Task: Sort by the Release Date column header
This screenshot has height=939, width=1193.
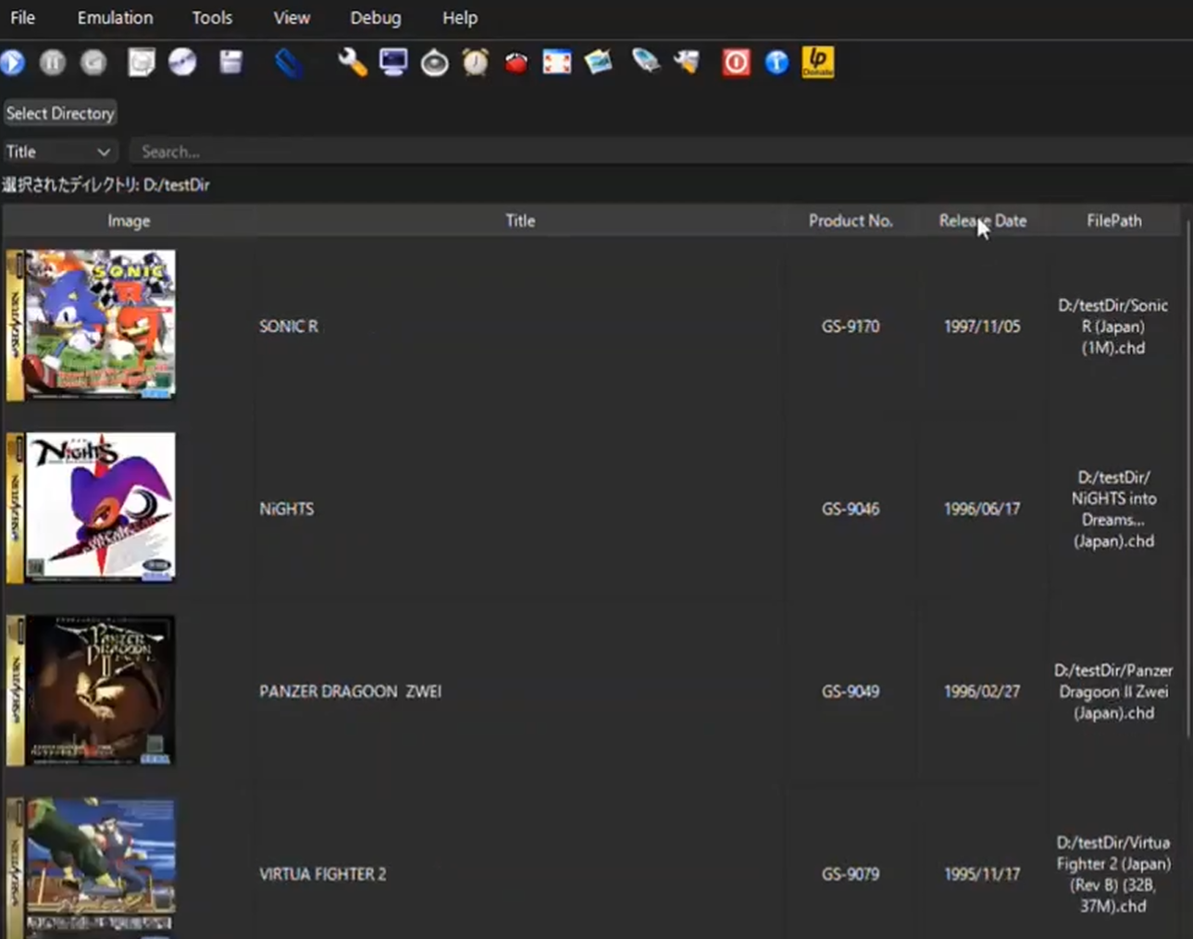Action: click(982, 221)
